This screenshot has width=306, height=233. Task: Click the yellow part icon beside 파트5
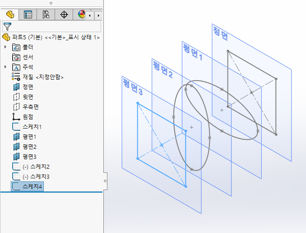pos(6,37)
